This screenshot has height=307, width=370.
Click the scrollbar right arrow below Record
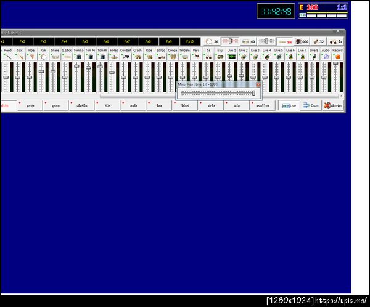[x=341, y=96]
